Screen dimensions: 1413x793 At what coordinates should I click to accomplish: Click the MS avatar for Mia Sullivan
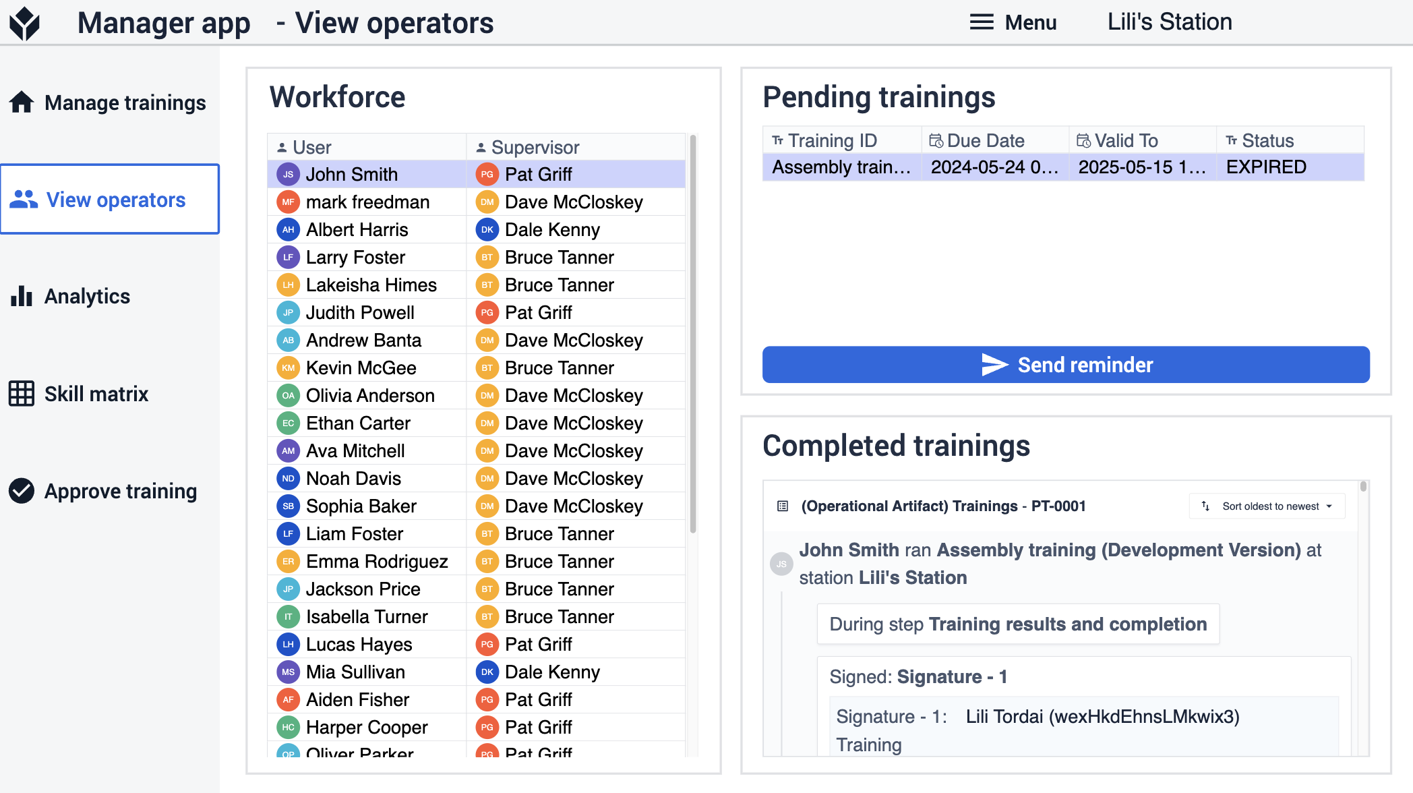pos(288,672)
